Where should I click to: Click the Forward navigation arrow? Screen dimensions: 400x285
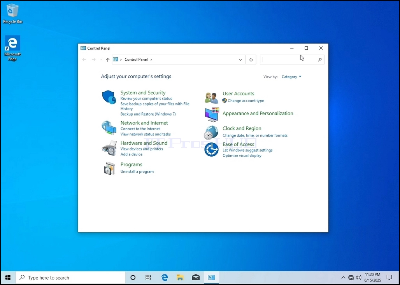coord(94,59)
